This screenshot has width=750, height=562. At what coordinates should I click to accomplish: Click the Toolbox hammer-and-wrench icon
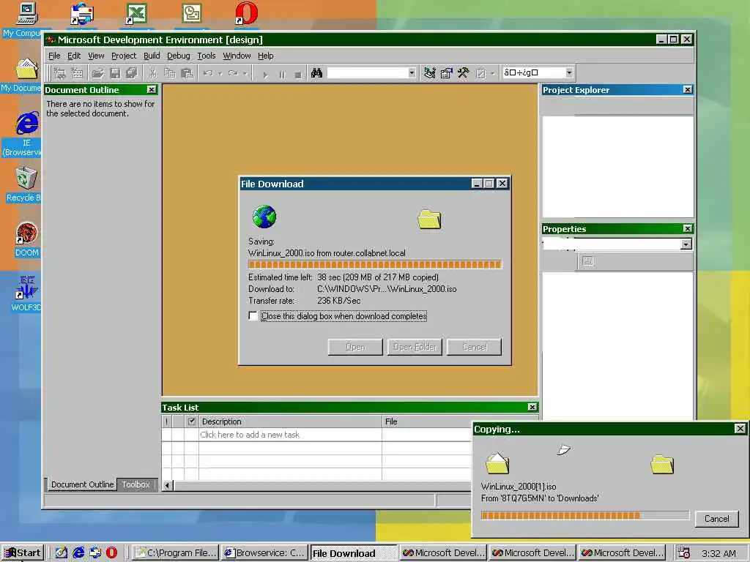tap(464, 73)
